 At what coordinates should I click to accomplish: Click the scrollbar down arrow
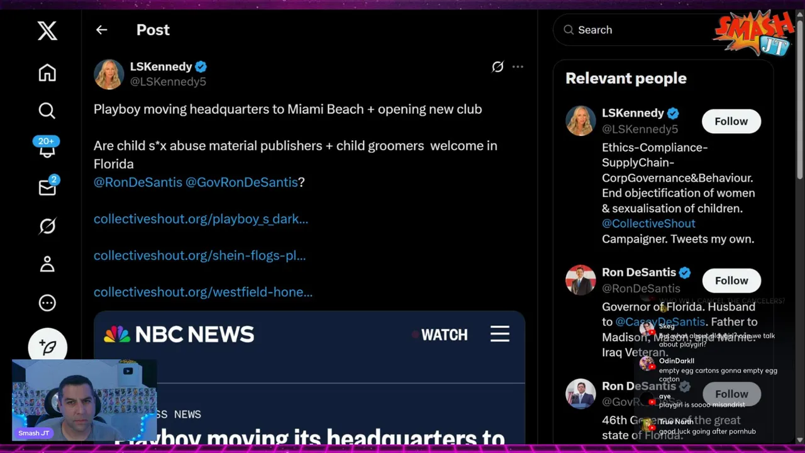800,440
